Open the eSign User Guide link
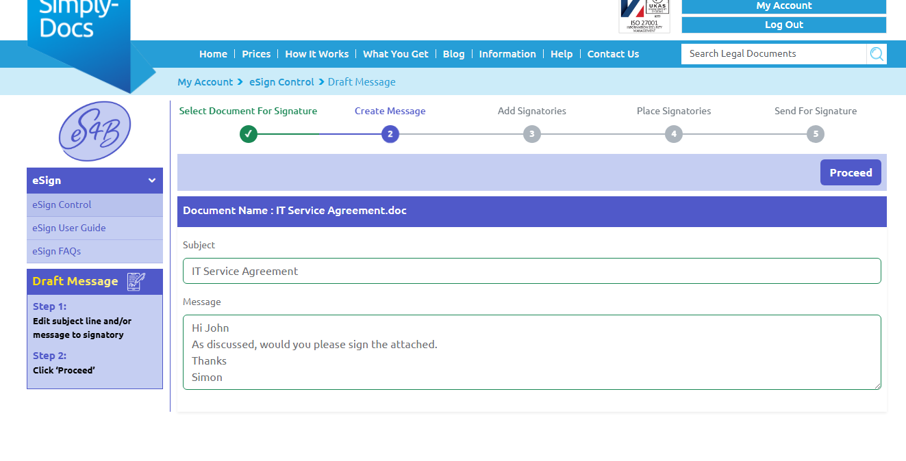Image resolution: width=906 pixels, height=461 pixels. click(69, 228)
